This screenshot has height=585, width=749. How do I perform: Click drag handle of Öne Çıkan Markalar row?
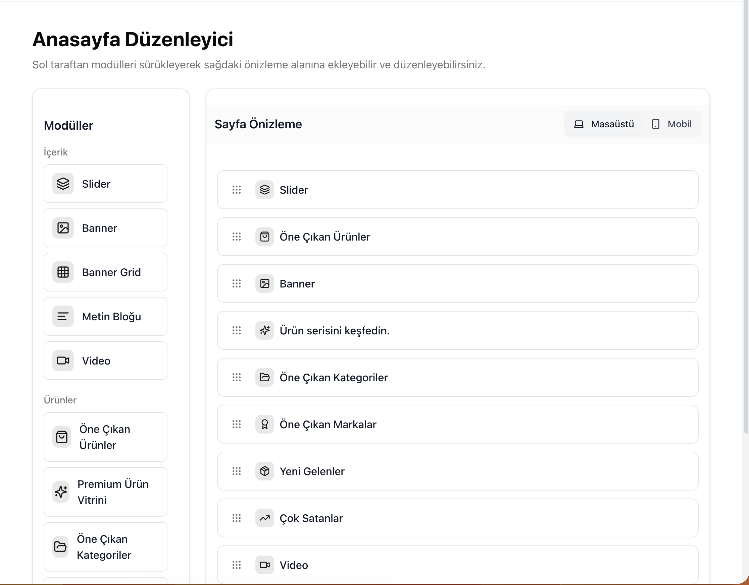click(x=237, y=425)
